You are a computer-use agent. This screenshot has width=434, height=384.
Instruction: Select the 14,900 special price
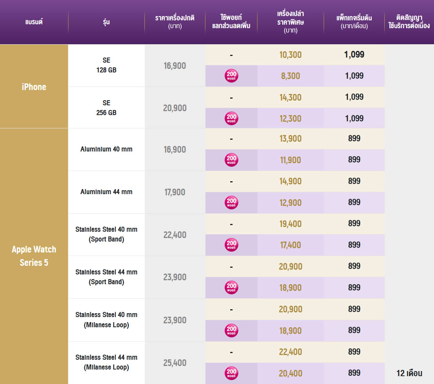tap(290, 181)
